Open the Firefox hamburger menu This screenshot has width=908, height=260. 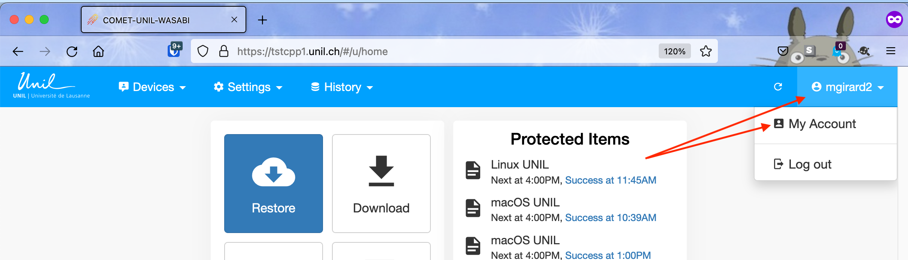click(890, 51)
